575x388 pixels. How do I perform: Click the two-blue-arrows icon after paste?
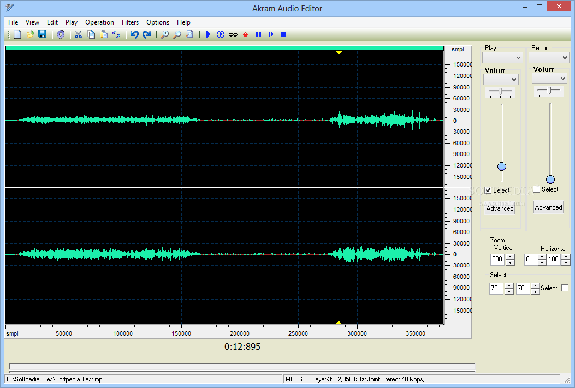click(116, 34)
